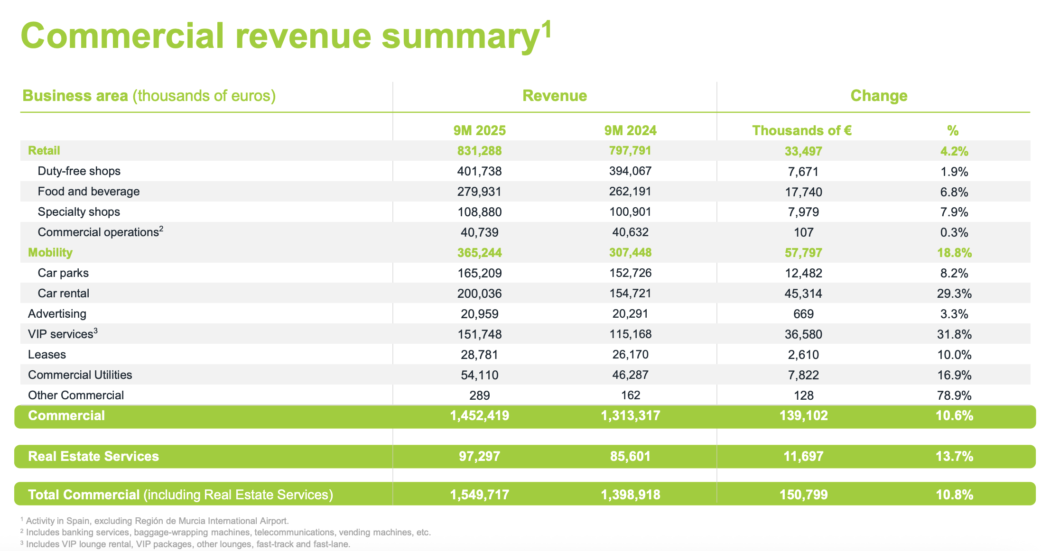Click the Revenue column group header
The image size is (1041, 551).
pyautogui.click(x=554, y=96)
